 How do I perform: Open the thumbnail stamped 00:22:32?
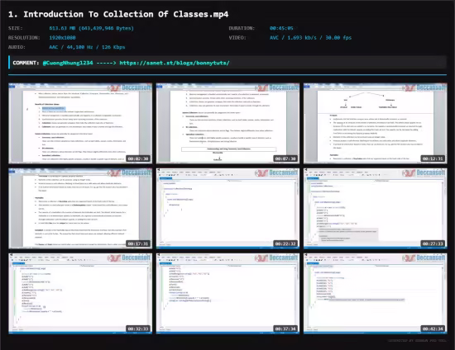tap(227, 209)
